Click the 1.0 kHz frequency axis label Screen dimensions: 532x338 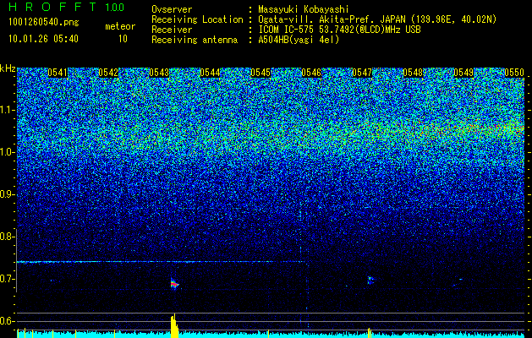[8, 152]
